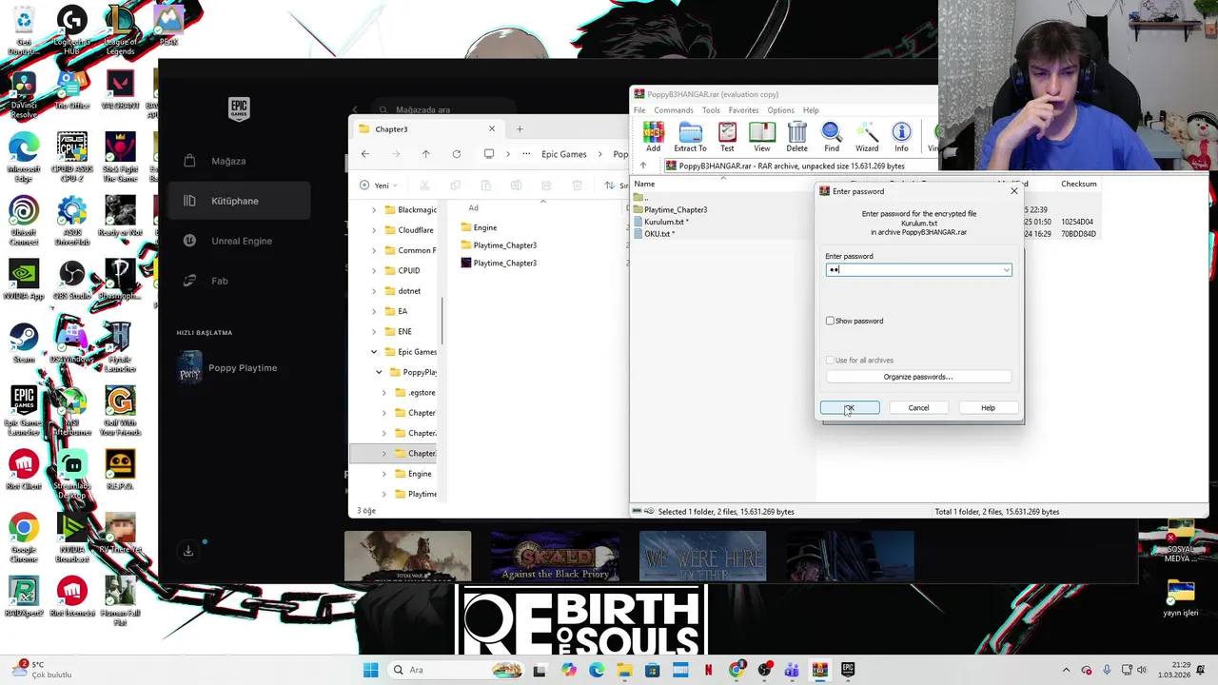This screenshot has width=1218, height=685.
Task: Open R.E.P.O. desktop shortcut
Action: click(120, 470)
